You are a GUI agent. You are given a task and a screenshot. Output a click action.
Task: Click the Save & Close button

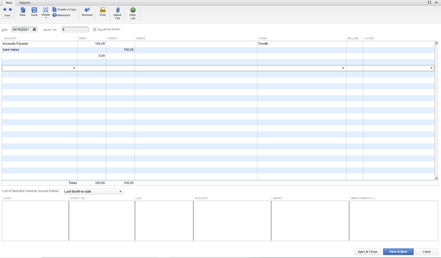coord(367,252)
